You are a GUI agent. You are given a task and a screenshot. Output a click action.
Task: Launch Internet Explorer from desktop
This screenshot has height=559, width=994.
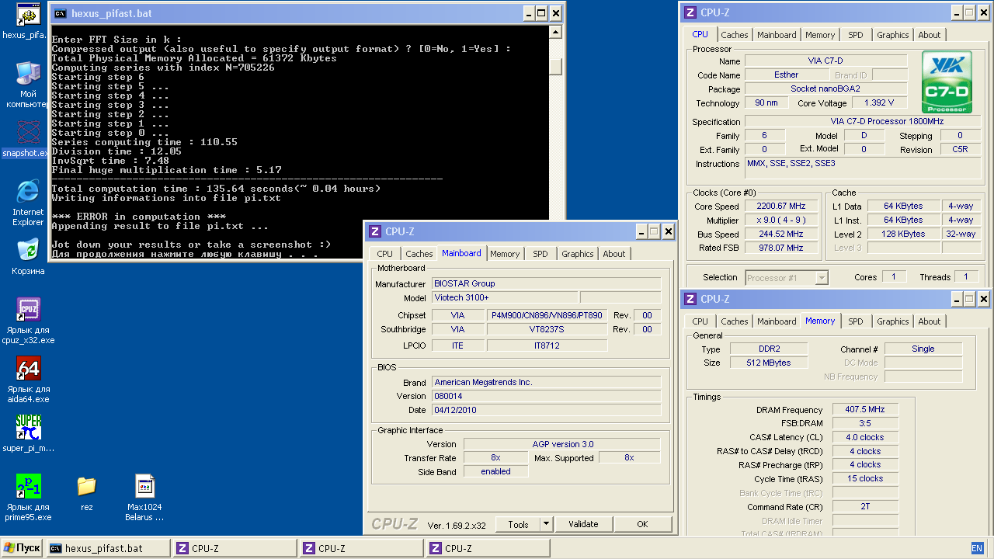29,191
